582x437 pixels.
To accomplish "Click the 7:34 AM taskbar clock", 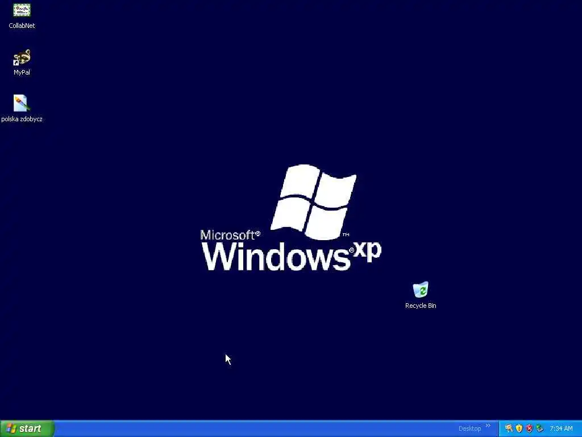I will (x=561, y=429).
